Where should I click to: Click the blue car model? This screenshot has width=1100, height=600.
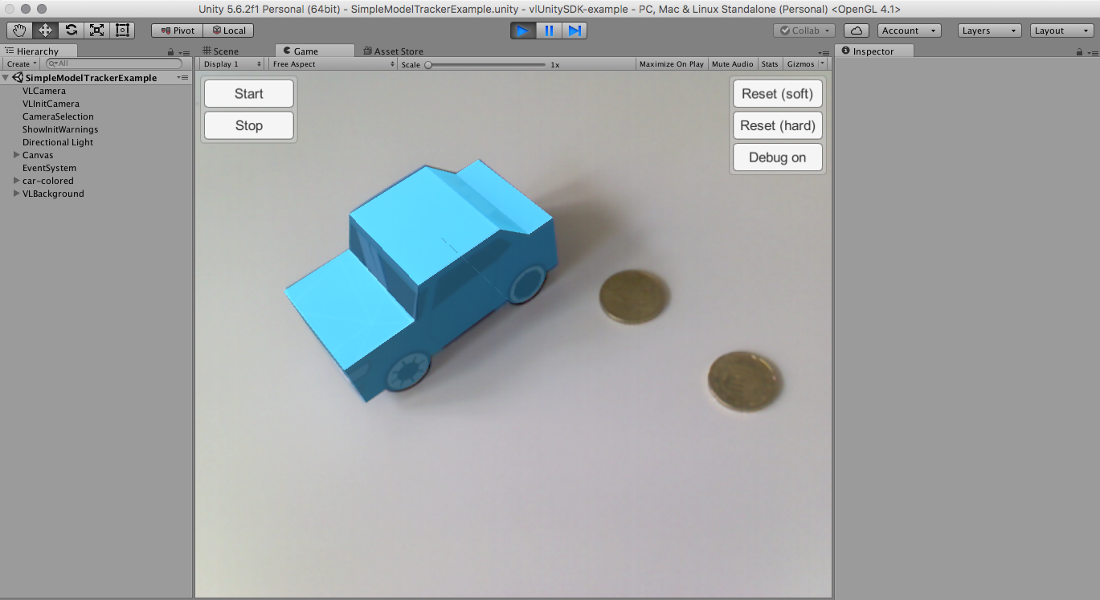point(422,281)
